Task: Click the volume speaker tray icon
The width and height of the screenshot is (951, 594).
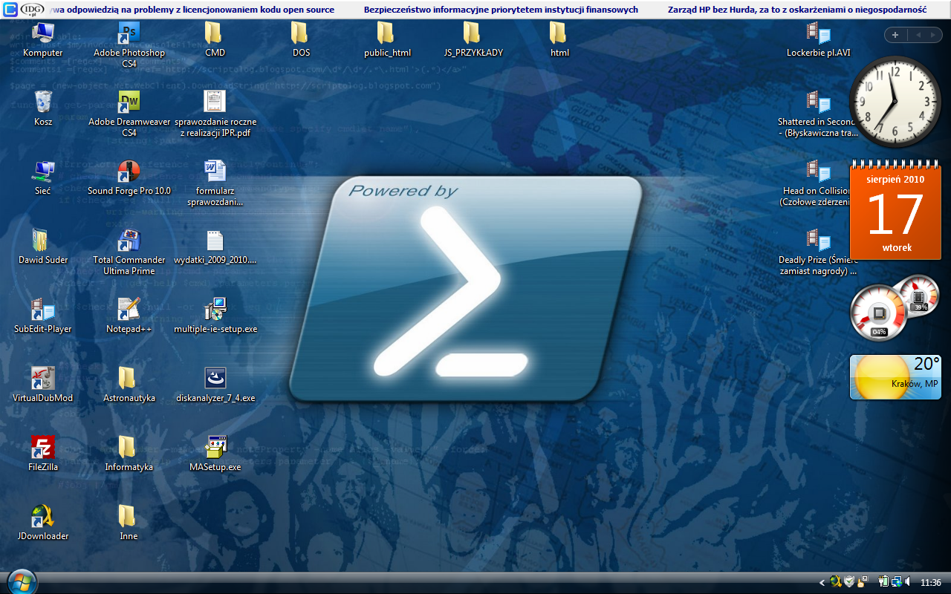Action: click(x=907, y=581)
